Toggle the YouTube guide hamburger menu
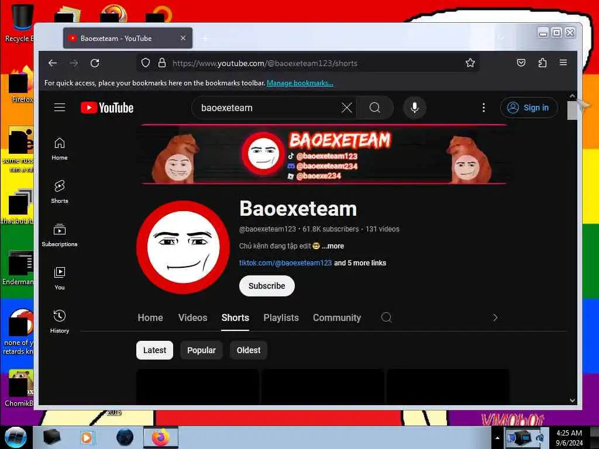The width and height of the screenshot is (599, 449). point(60,108)
